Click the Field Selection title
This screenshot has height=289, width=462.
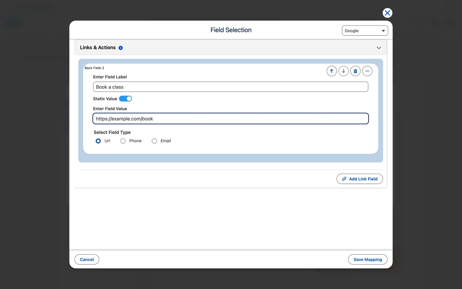pos(231,30)
